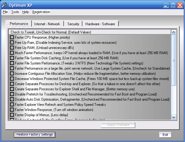185x142 pixels.
Task: Enable Use Large System Cache checkbox
Action: click(12, 68)
